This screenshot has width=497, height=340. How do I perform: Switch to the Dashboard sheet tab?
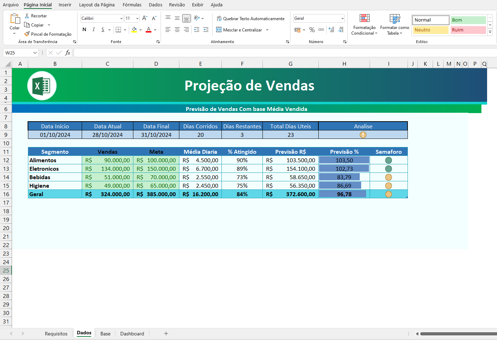[x=132, y=334]
